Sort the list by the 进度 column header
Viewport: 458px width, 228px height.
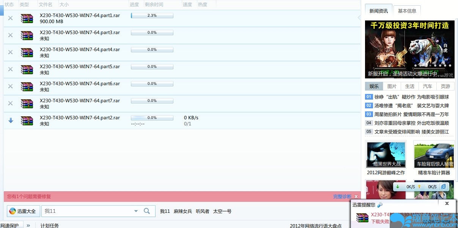coord(134,5)
